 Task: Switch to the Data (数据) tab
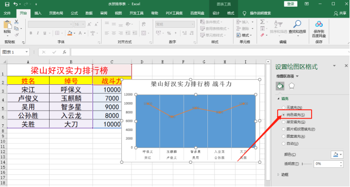pyautogui.click(x=89, y=13)
